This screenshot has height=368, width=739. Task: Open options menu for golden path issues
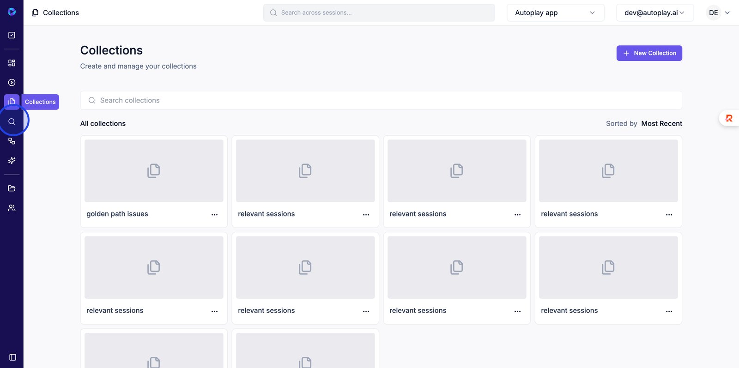(x=214, y=215)
